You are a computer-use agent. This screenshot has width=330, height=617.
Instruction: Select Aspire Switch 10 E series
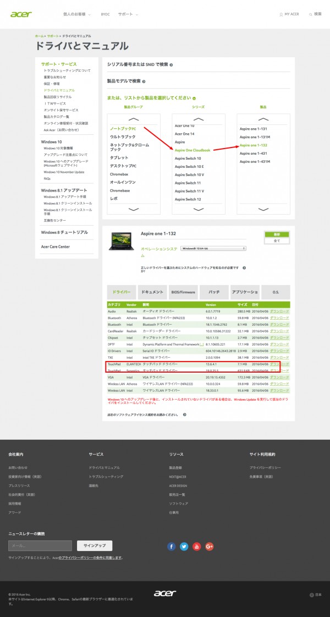[x=189, y=166]
